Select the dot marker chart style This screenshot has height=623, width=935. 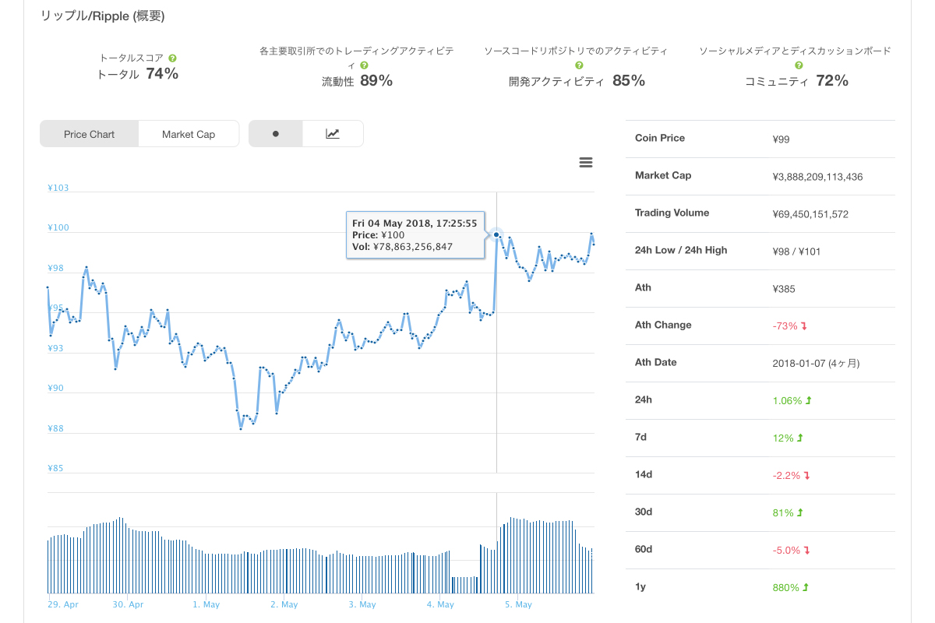(276, 134)
